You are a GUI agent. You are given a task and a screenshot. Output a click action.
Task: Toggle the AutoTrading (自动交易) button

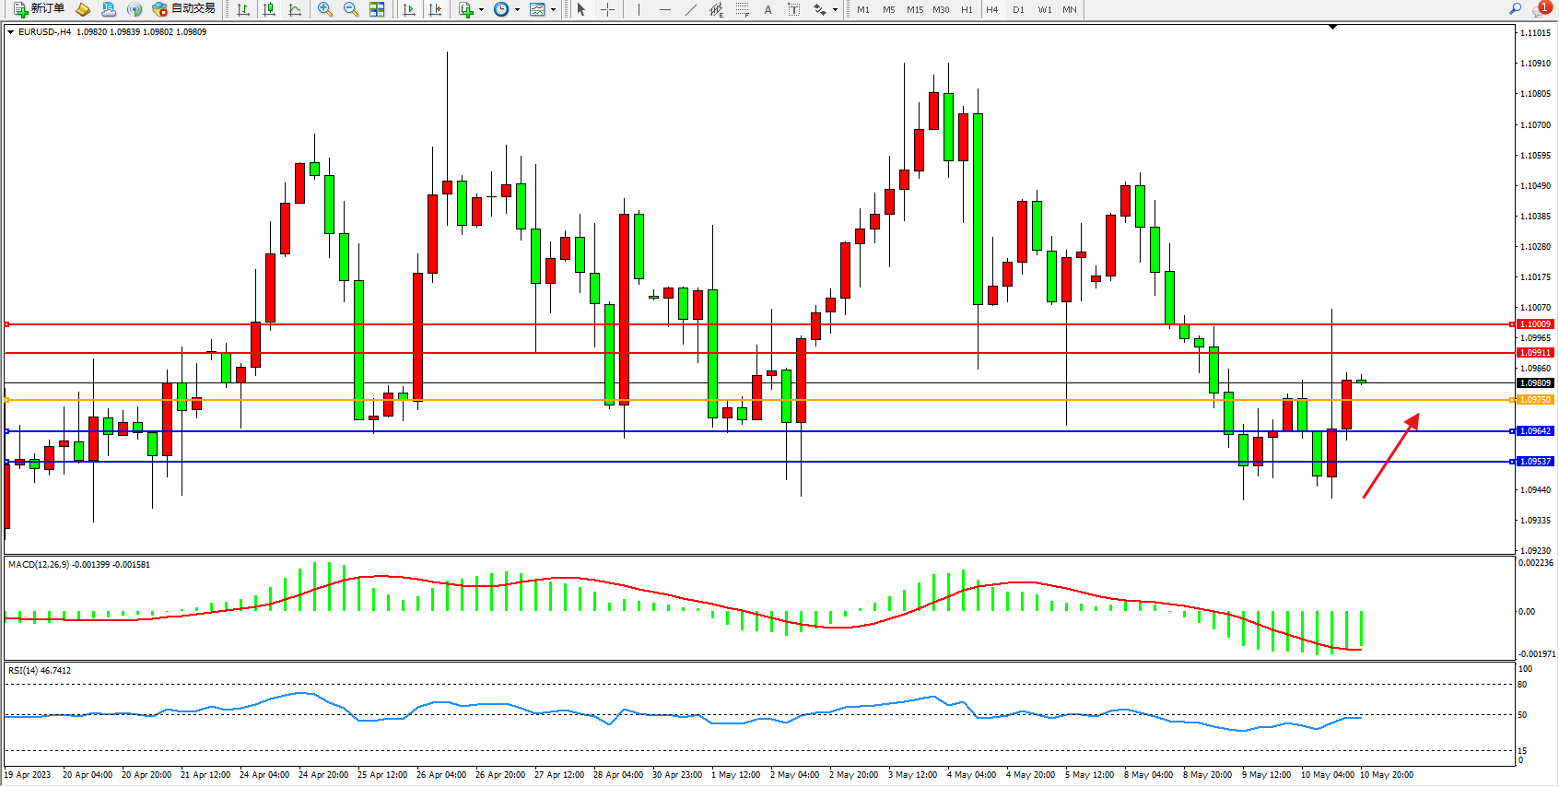point(184,9)
